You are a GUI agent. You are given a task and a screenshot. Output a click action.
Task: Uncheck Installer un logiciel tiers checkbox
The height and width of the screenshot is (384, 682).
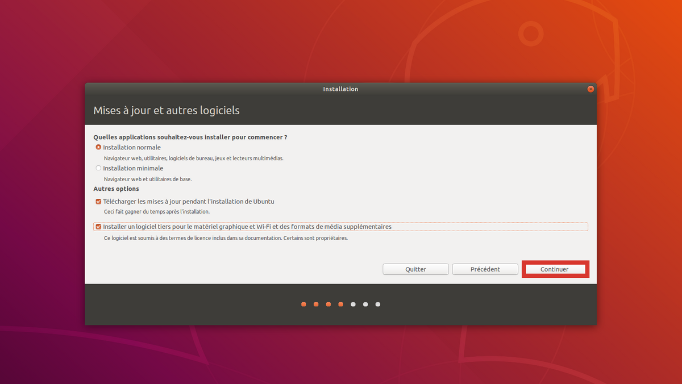tap(98, 227)
